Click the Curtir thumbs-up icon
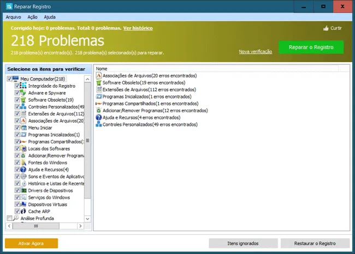Screen dimensions: 355x254 coord(326,28)
